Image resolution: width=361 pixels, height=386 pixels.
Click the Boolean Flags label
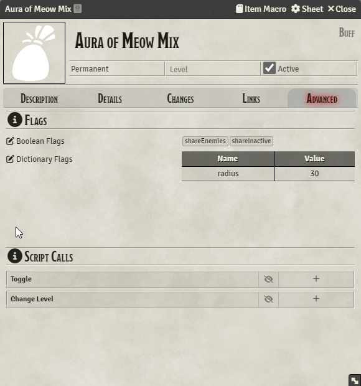point(40,141)
